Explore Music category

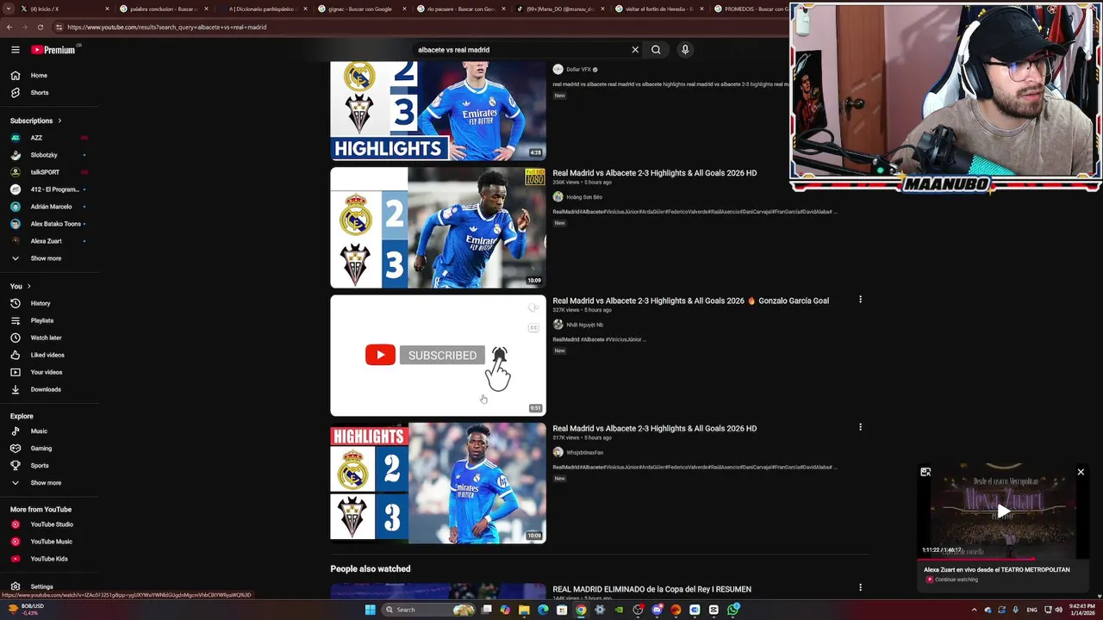(x=49, y=431)
